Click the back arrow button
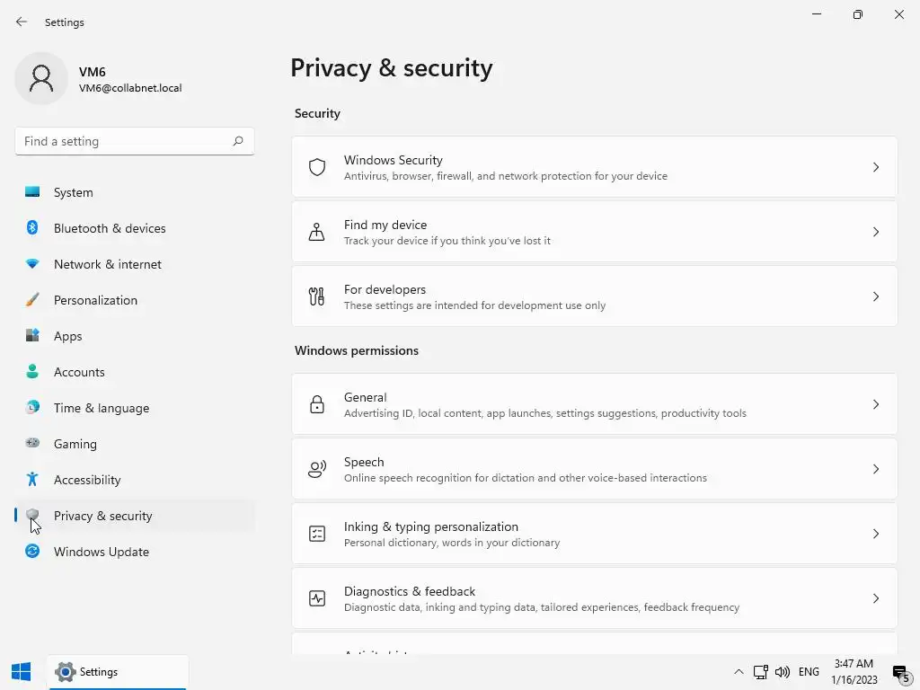Image resolution: width=920 pixels, height=690 pixels. [22, 22]
